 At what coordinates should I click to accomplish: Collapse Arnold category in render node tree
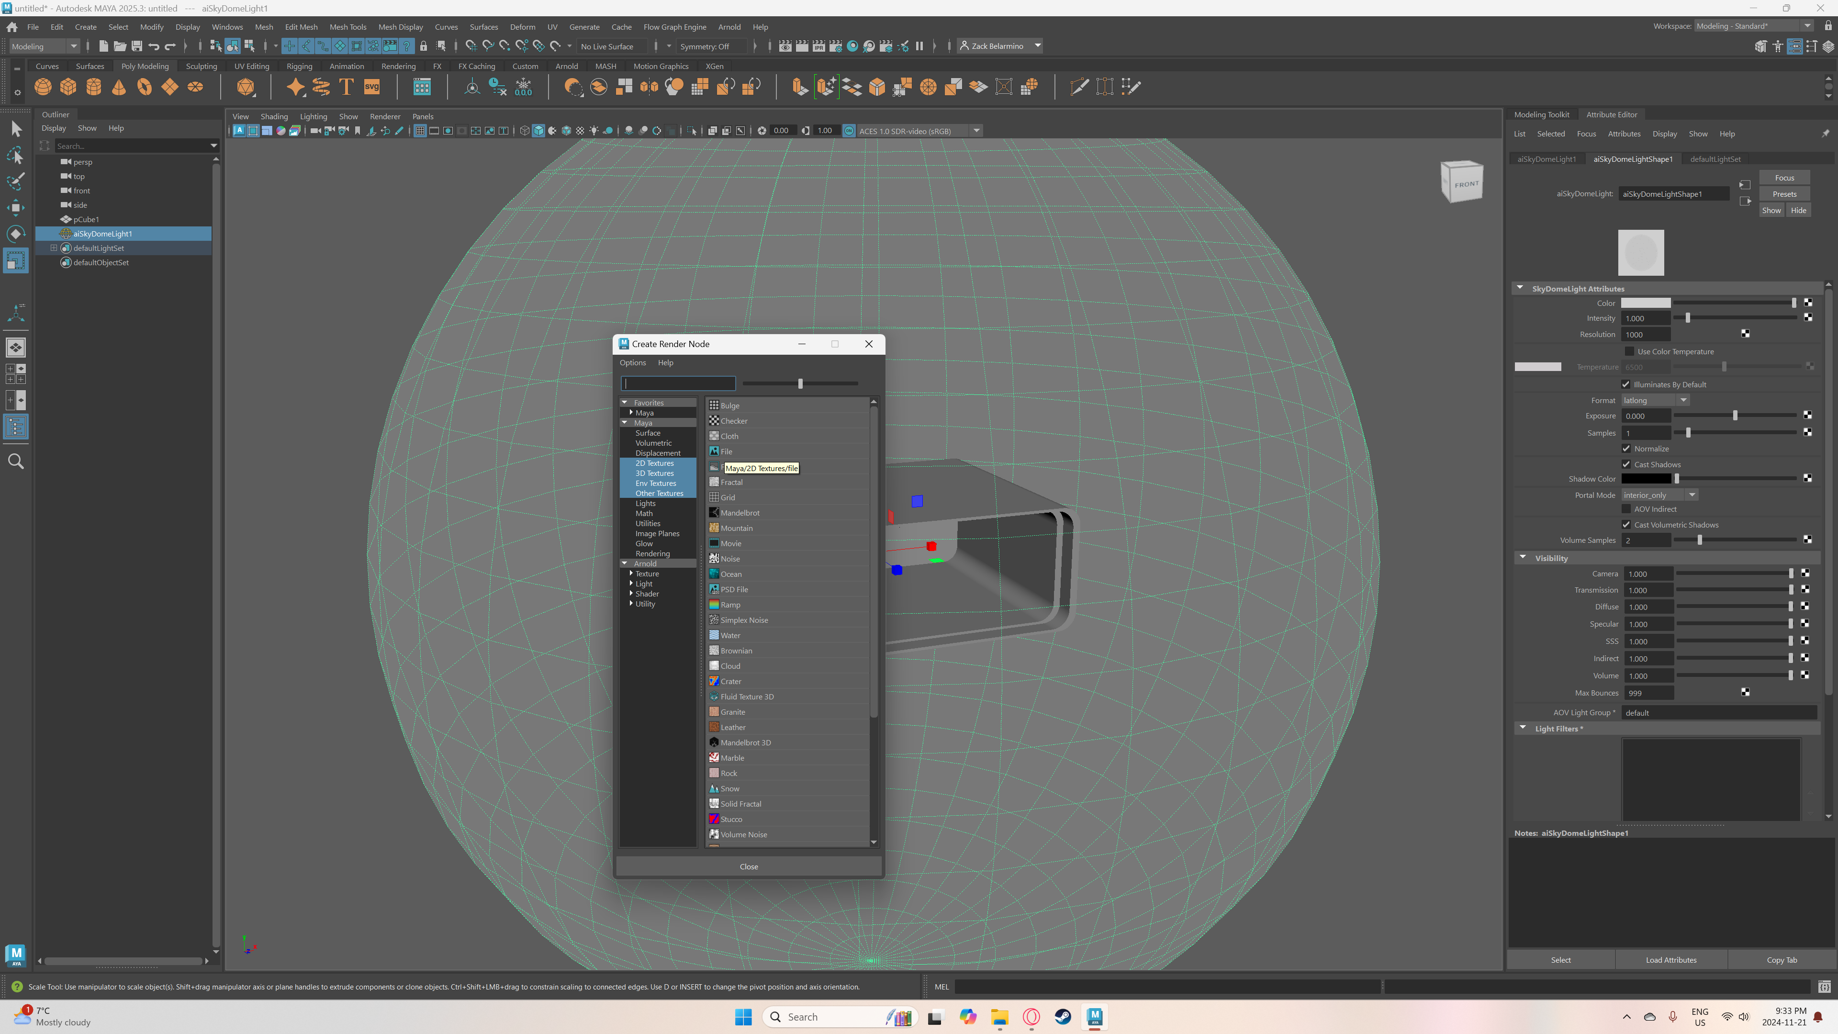coord(624,563)
